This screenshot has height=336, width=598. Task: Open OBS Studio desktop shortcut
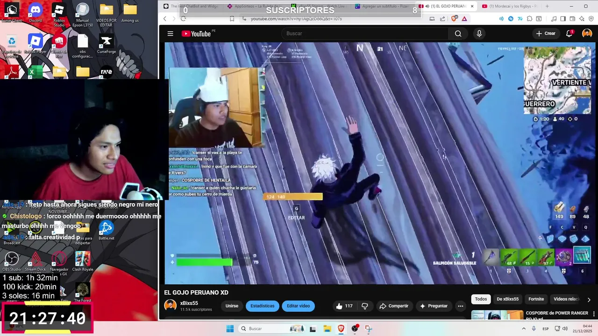click(12, 262)
